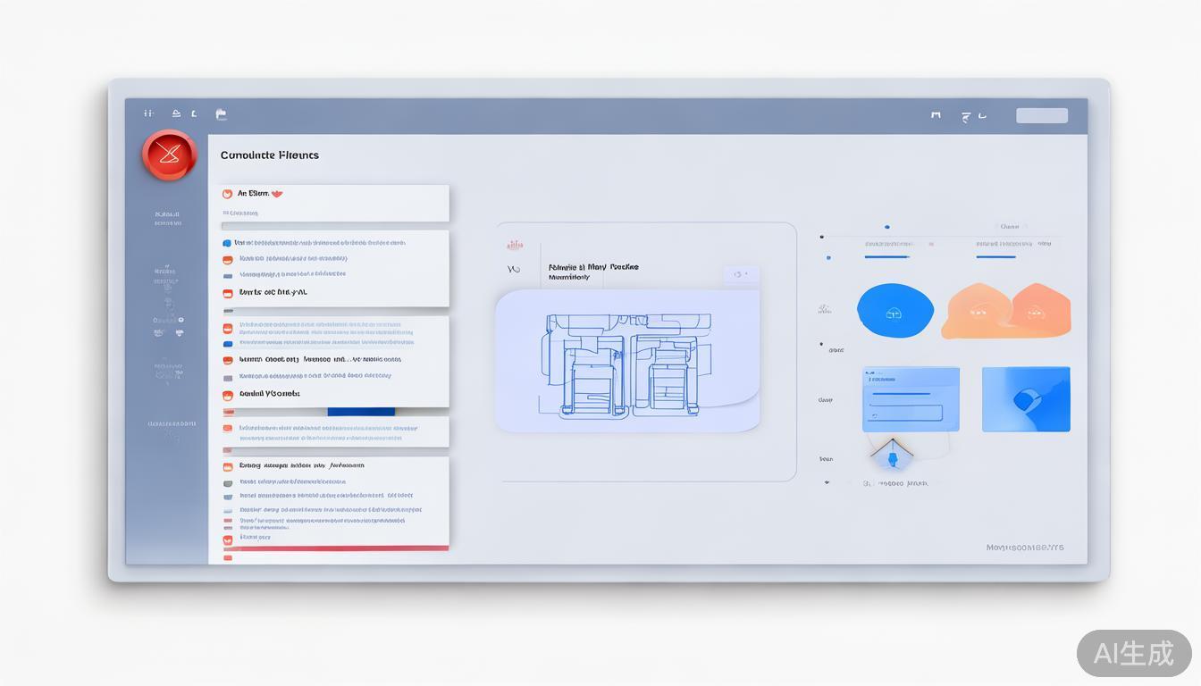Click the leftmost icon in top toolbar
The width and height of the screenshot is (1201, 686).
148,113
